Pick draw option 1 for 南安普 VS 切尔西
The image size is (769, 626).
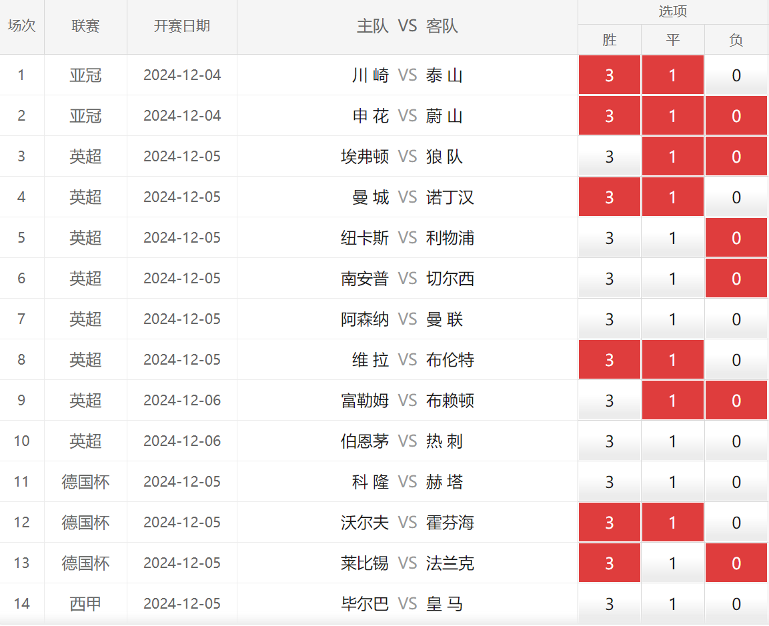tap(673, 279)
